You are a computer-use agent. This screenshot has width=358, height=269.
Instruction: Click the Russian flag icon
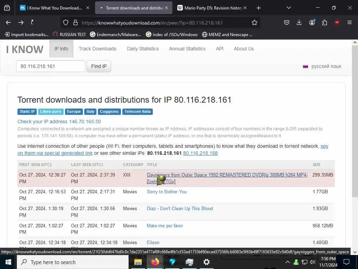pos(305,67)
